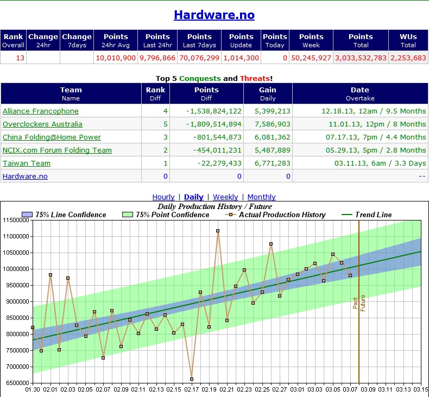
Task: Click the Rank Diff column header
Action: point(155,93)
